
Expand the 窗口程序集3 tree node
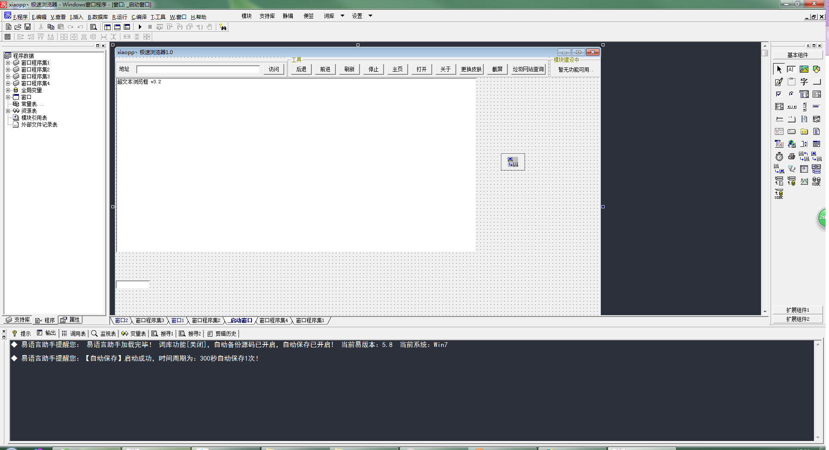click(x=8, y=76)
